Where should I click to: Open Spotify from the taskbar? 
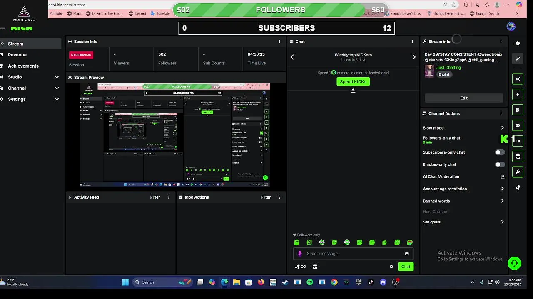tap(309, 282)
